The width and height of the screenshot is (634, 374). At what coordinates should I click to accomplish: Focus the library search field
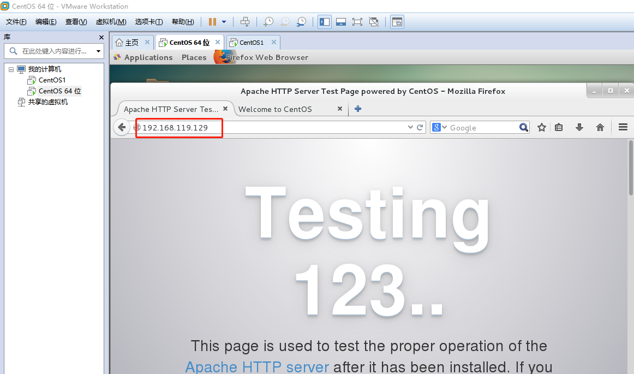point(54,51)
